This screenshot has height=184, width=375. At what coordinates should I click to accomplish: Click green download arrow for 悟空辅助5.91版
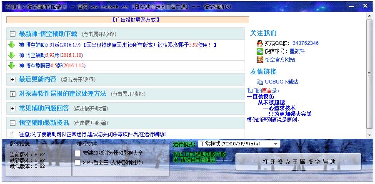pyautogui.click(x=12, y=45)
